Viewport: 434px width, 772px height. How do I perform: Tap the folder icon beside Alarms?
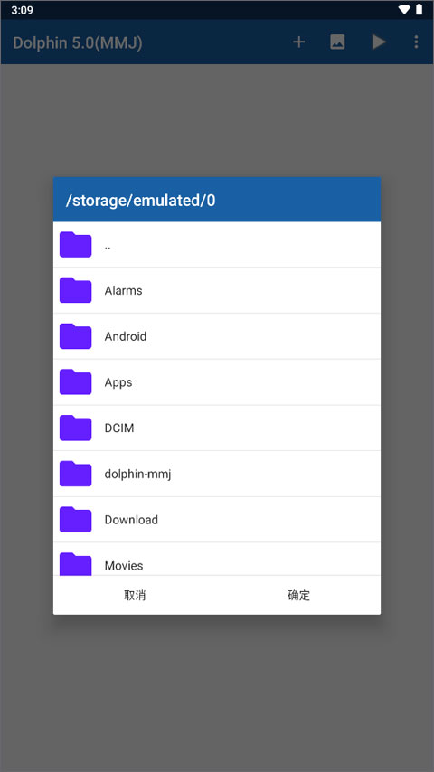[75, 290]
